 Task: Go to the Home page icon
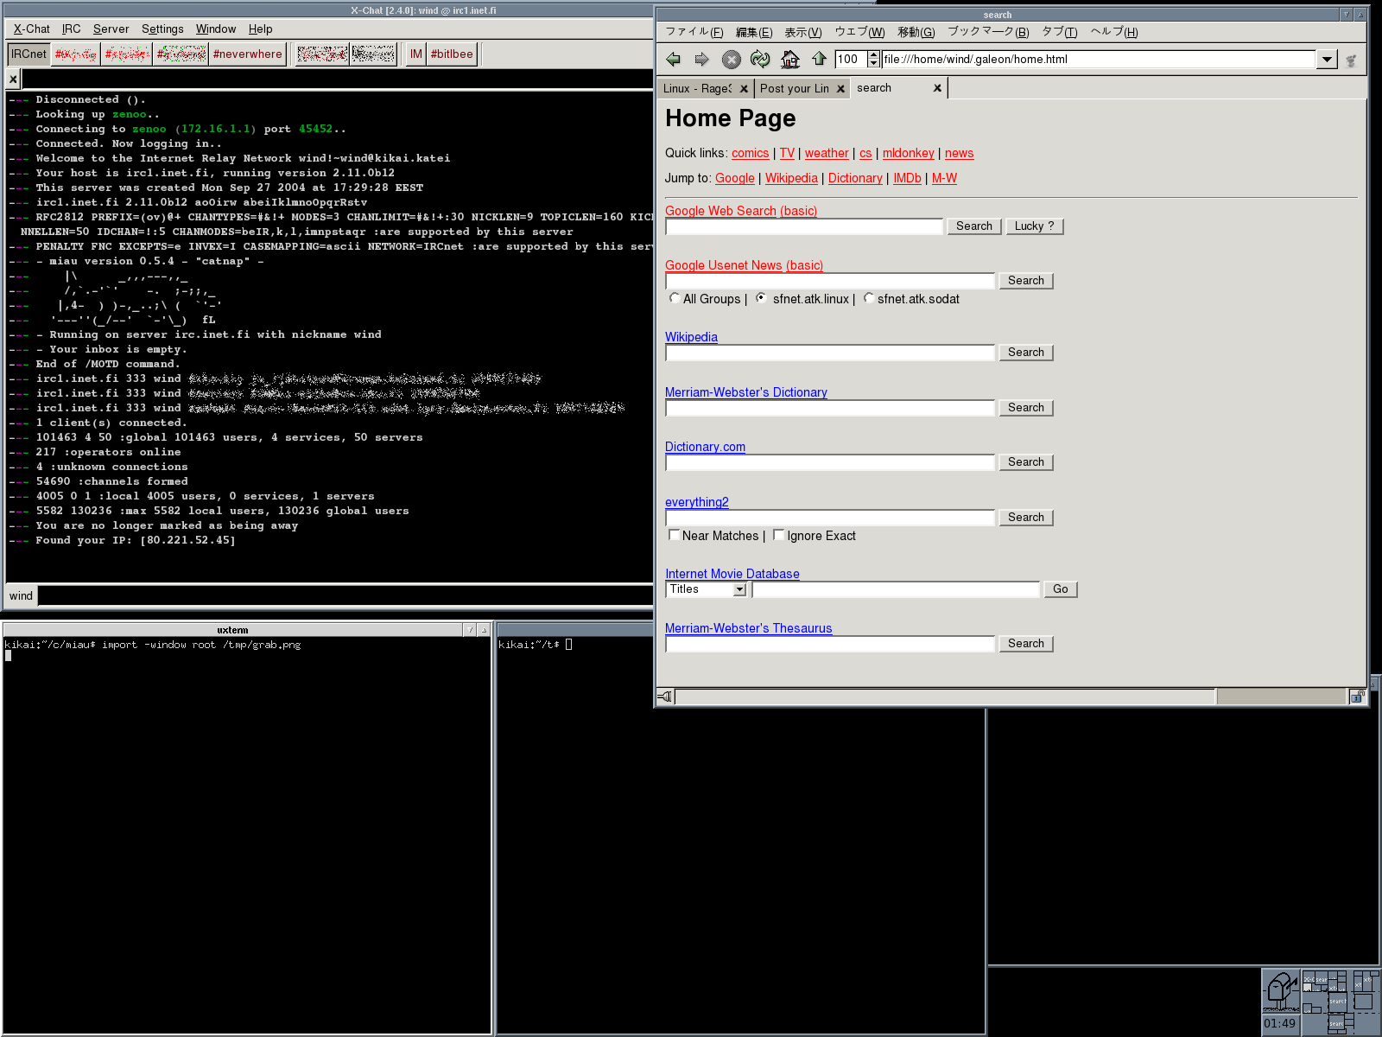click(x=789, y=60)
